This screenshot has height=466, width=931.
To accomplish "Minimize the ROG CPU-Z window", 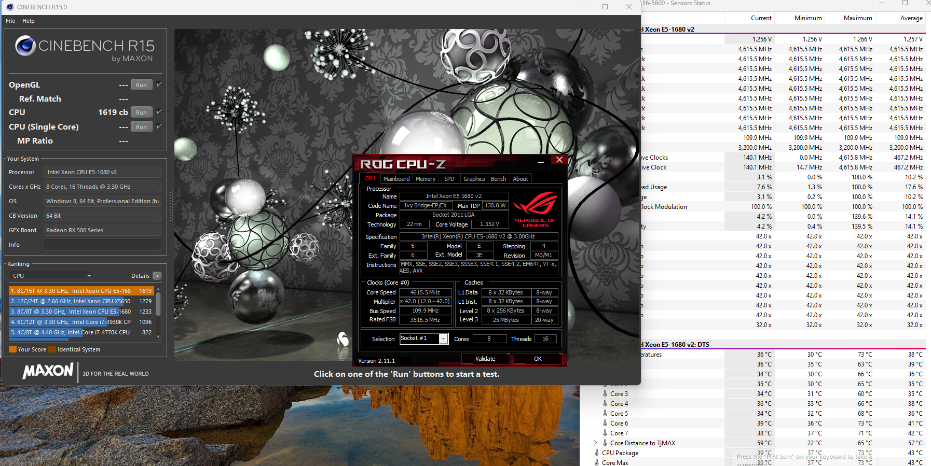I will (541, 162).
